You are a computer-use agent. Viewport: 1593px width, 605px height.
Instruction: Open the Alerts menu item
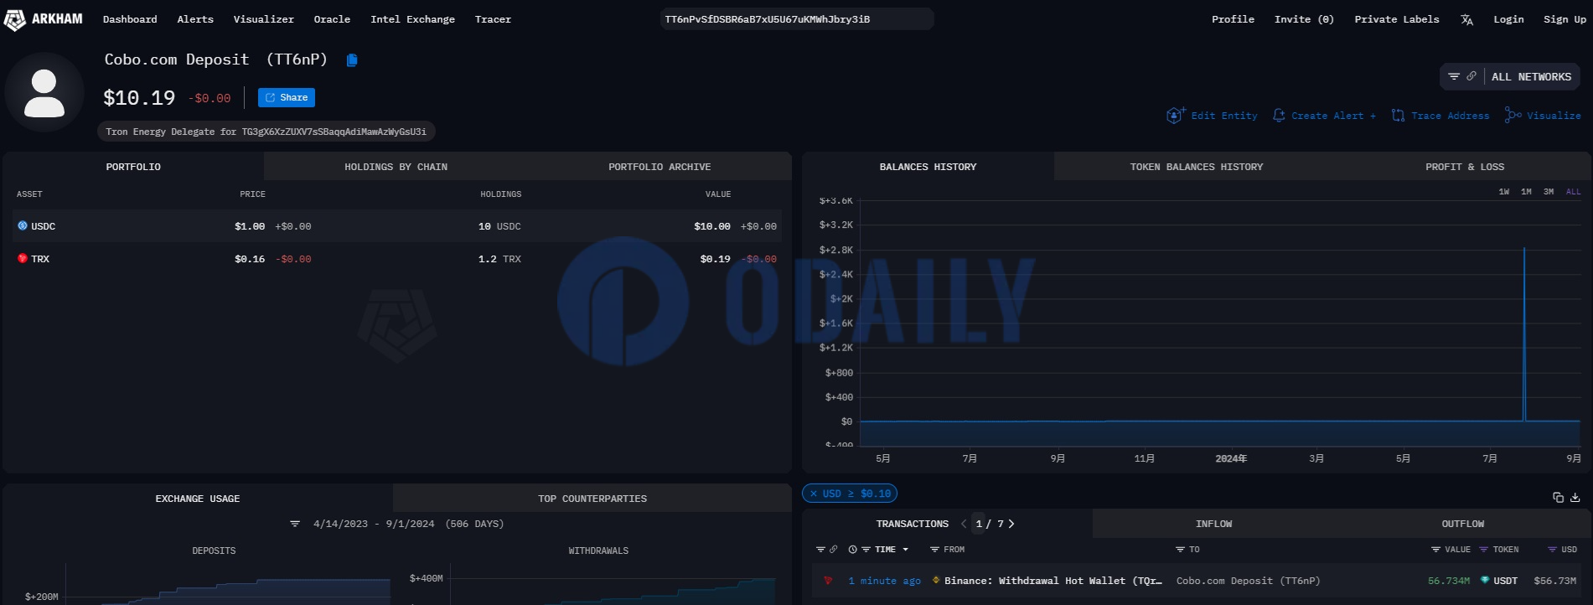point(195,19)
